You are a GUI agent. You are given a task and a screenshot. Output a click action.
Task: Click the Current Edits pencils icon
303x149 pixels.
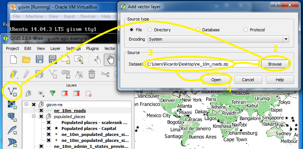click(x=13, y=74)
